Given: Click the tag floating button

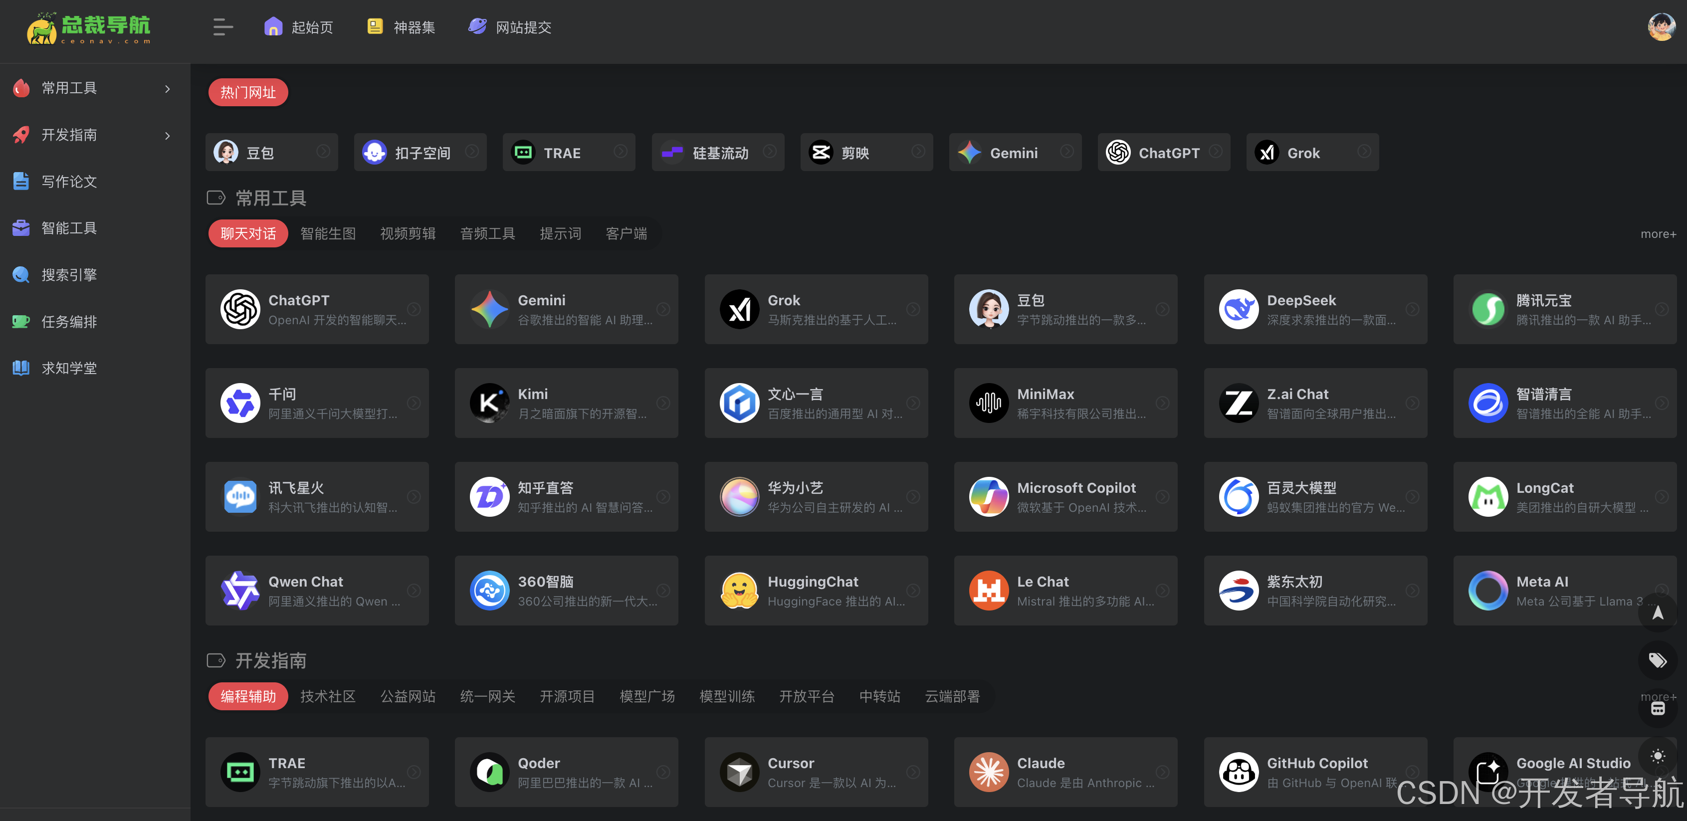Looking at the screenshot, I should click(x=1658, y=660).
